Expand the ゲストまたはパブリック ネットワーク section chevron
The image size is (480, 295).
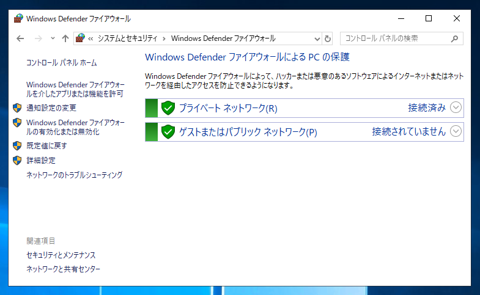point(456,131)
